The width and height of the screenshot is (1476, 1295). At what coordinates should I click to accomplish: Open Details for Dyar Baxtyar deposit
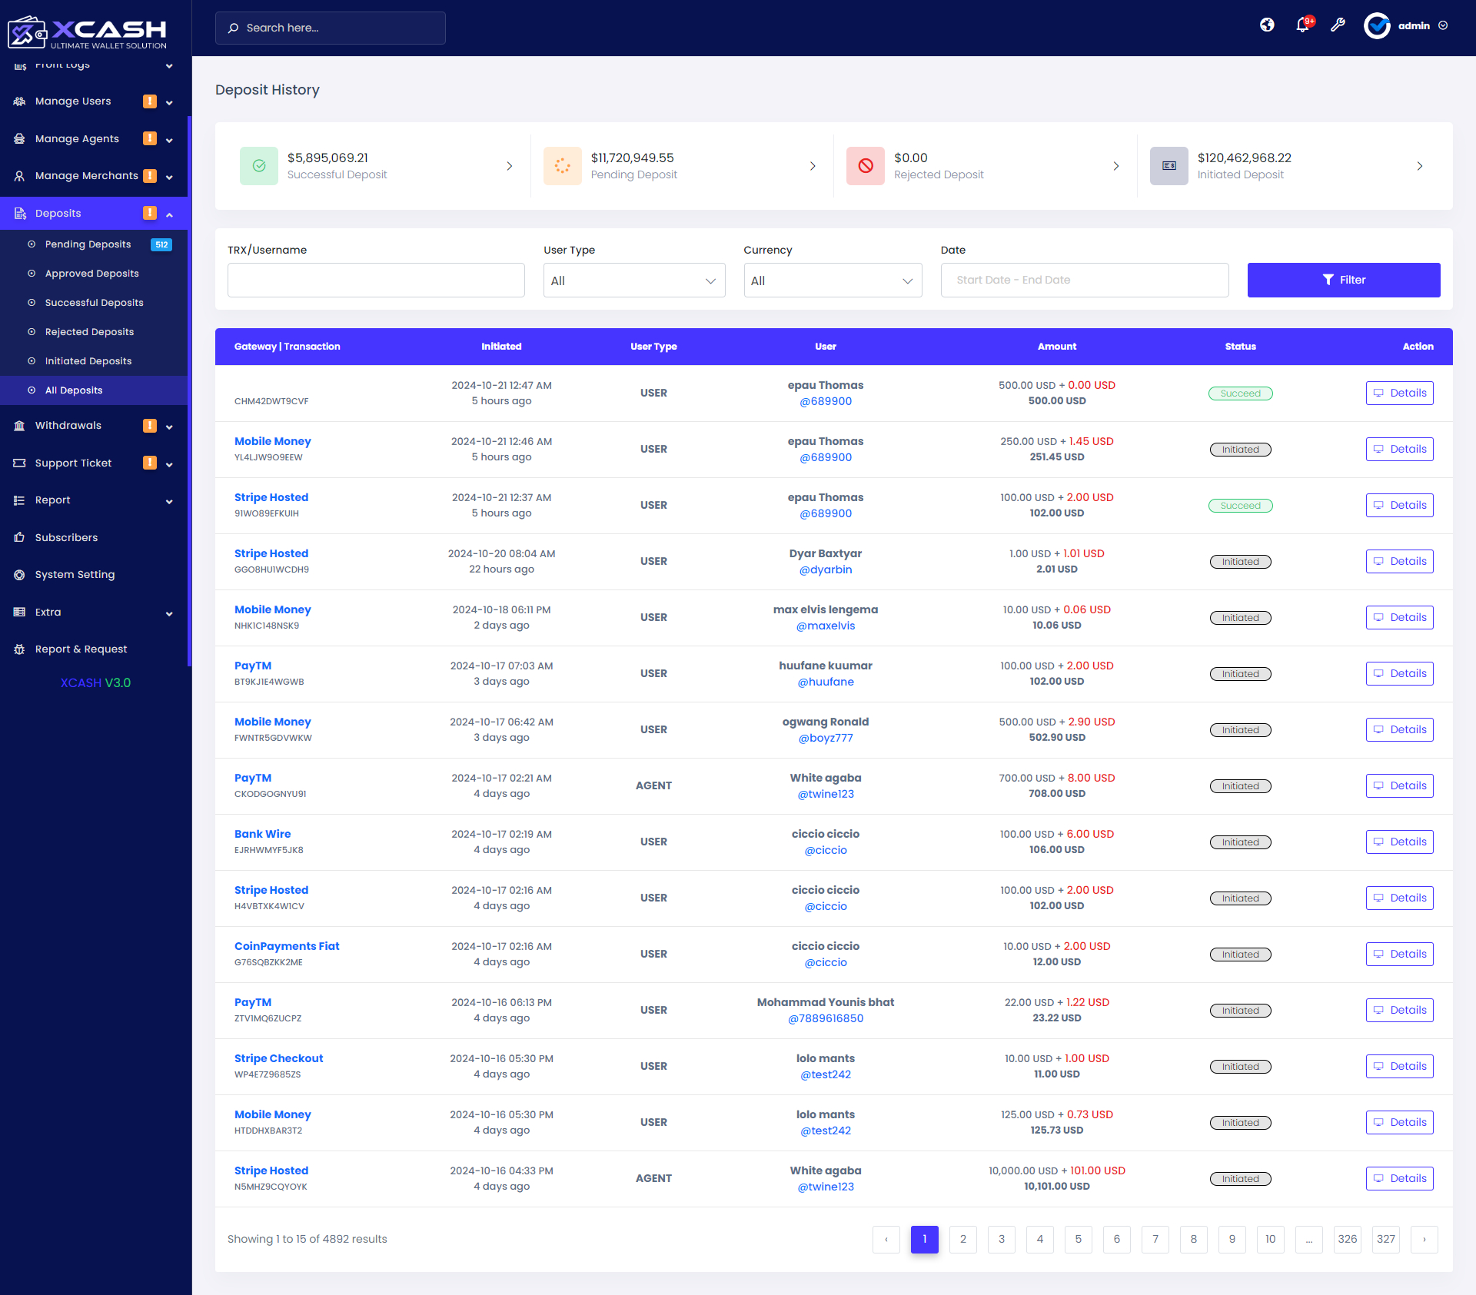coord(1399,562)
